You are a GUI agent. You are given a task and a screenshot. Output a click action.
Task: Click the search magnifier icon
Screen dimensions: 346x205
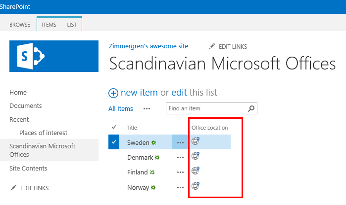point(251,108)
